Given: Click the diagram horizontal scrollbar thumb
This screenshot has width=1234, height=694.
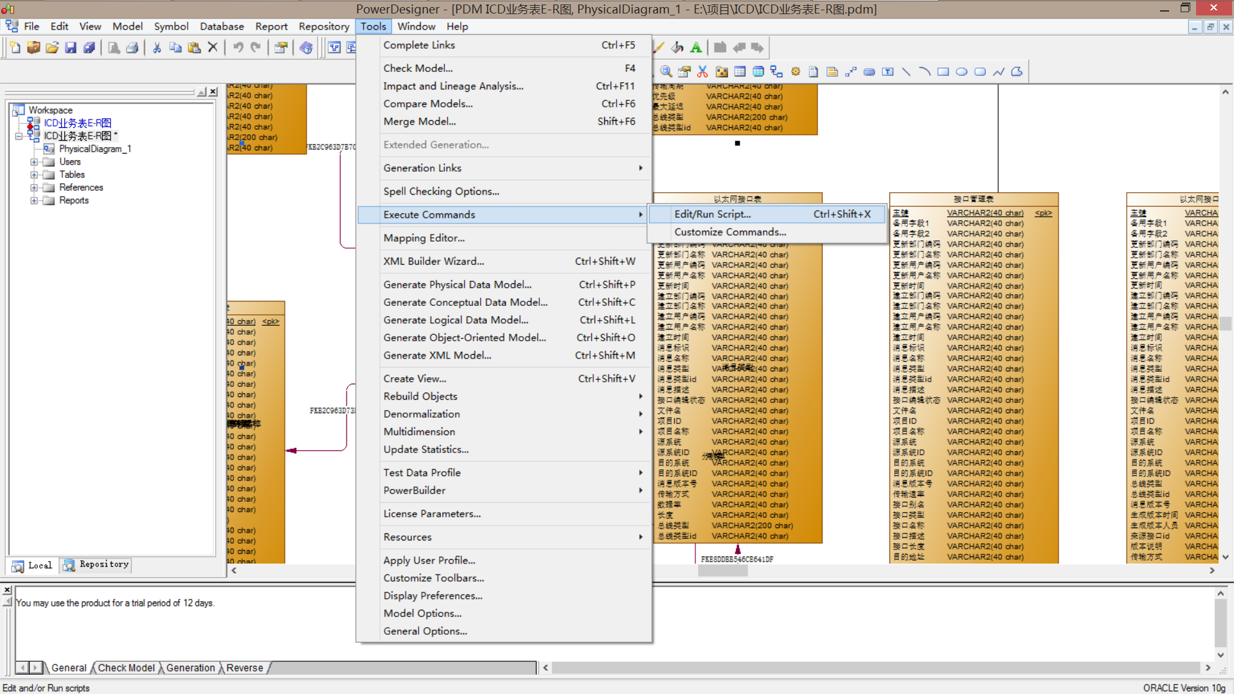Looking at the screenshot, I should [722, 571].
